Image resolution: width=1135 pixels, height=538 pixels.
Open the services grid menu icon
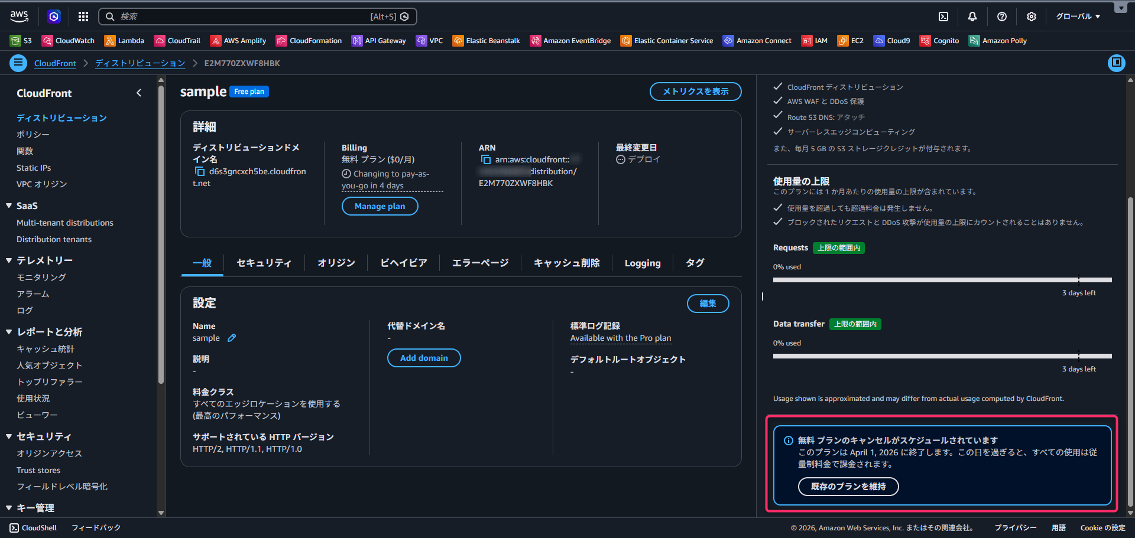(83, 17)
